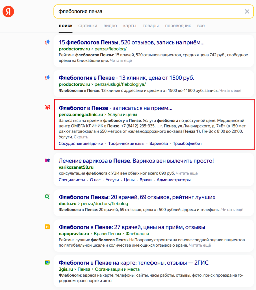Open the 'Пенза' breadcrumb under 2gis.ru
The height and width of the screenshot is (290, 256).
[x=84, y=269]
